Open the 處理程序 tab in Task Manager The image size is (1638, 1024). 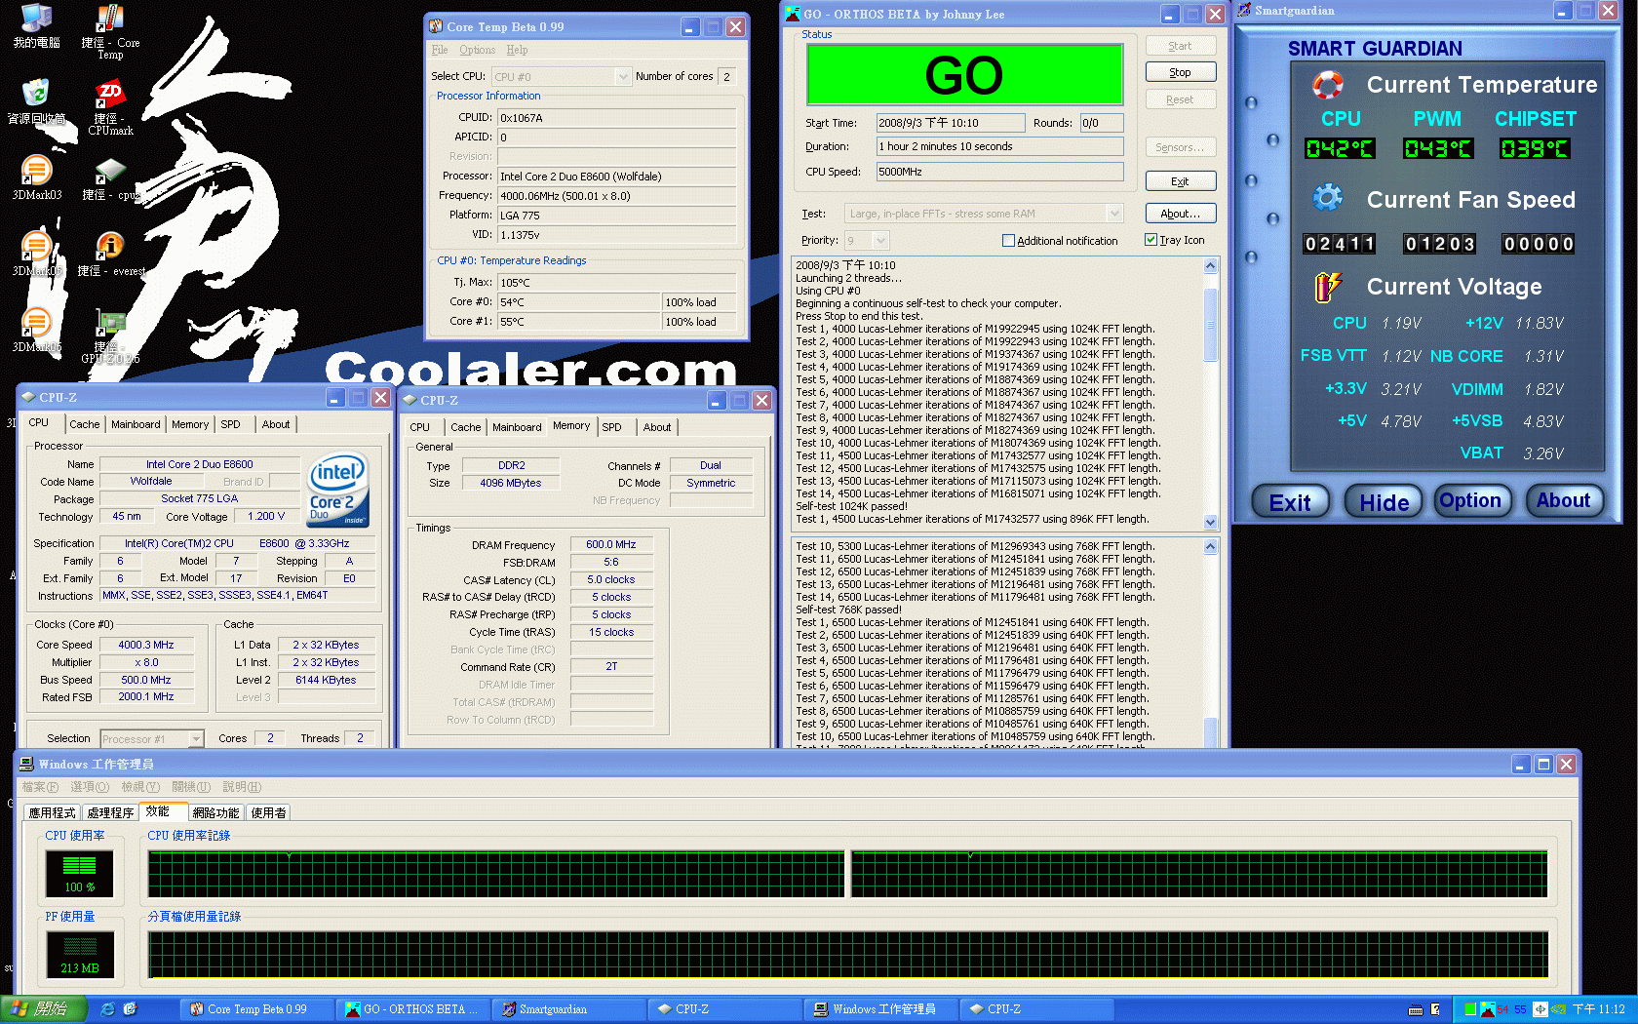pyautogui.click(x=110, y=812)
